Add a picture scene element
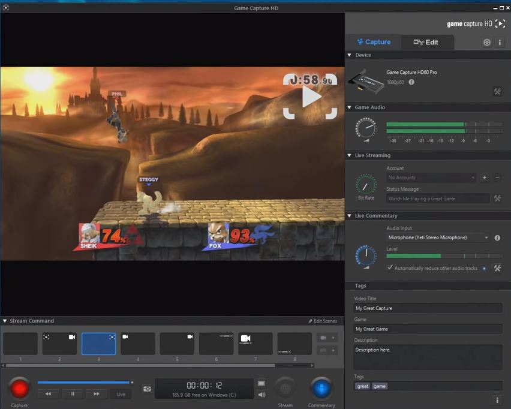The width and height of the screenshot is (511, 409). 327,350
